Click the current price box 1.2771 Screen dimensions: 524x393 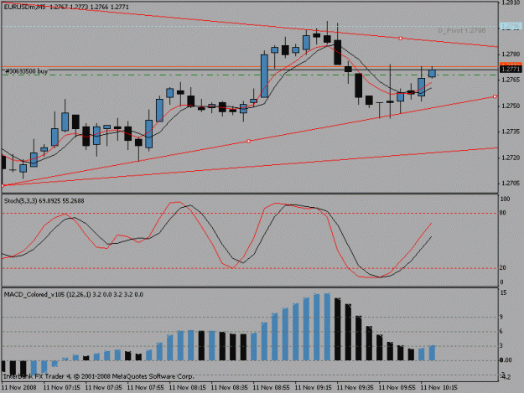coord(511,69)
